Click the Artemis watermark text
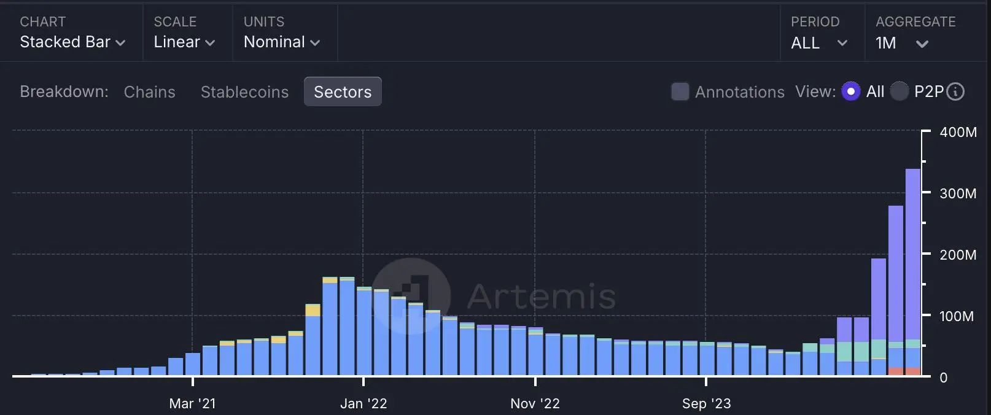This screenshot has height=415, width=991. pyautogui.click(x=541, y=297)
